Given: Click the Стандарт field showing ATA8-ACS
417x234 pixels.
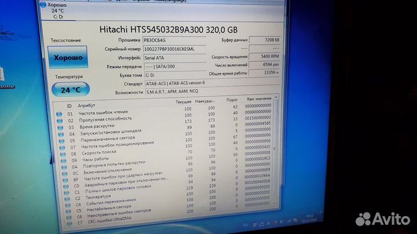Looking at the screenshot, I should [212, 83].
